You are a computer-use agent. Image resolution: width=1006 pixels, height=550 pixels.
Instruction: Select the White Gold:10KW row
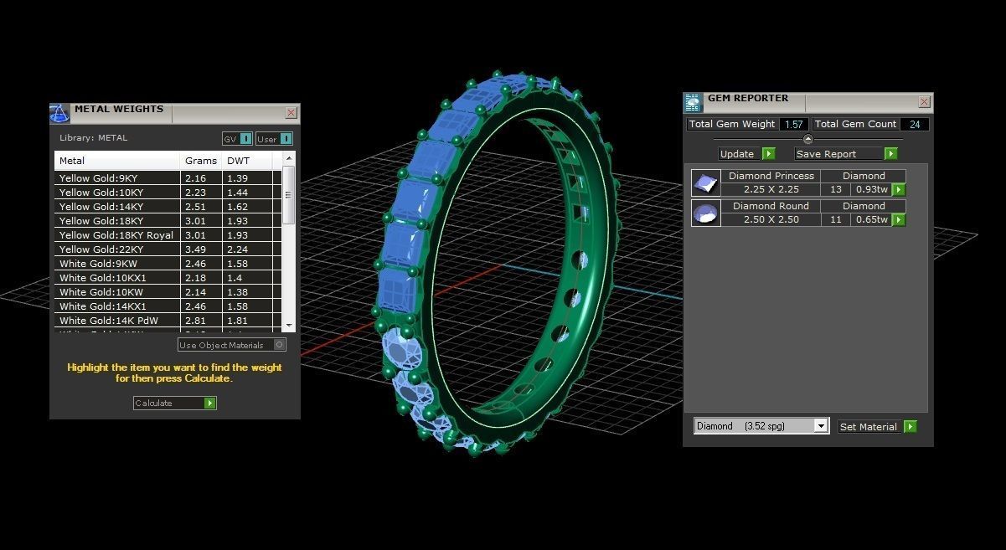pos(168,292)
